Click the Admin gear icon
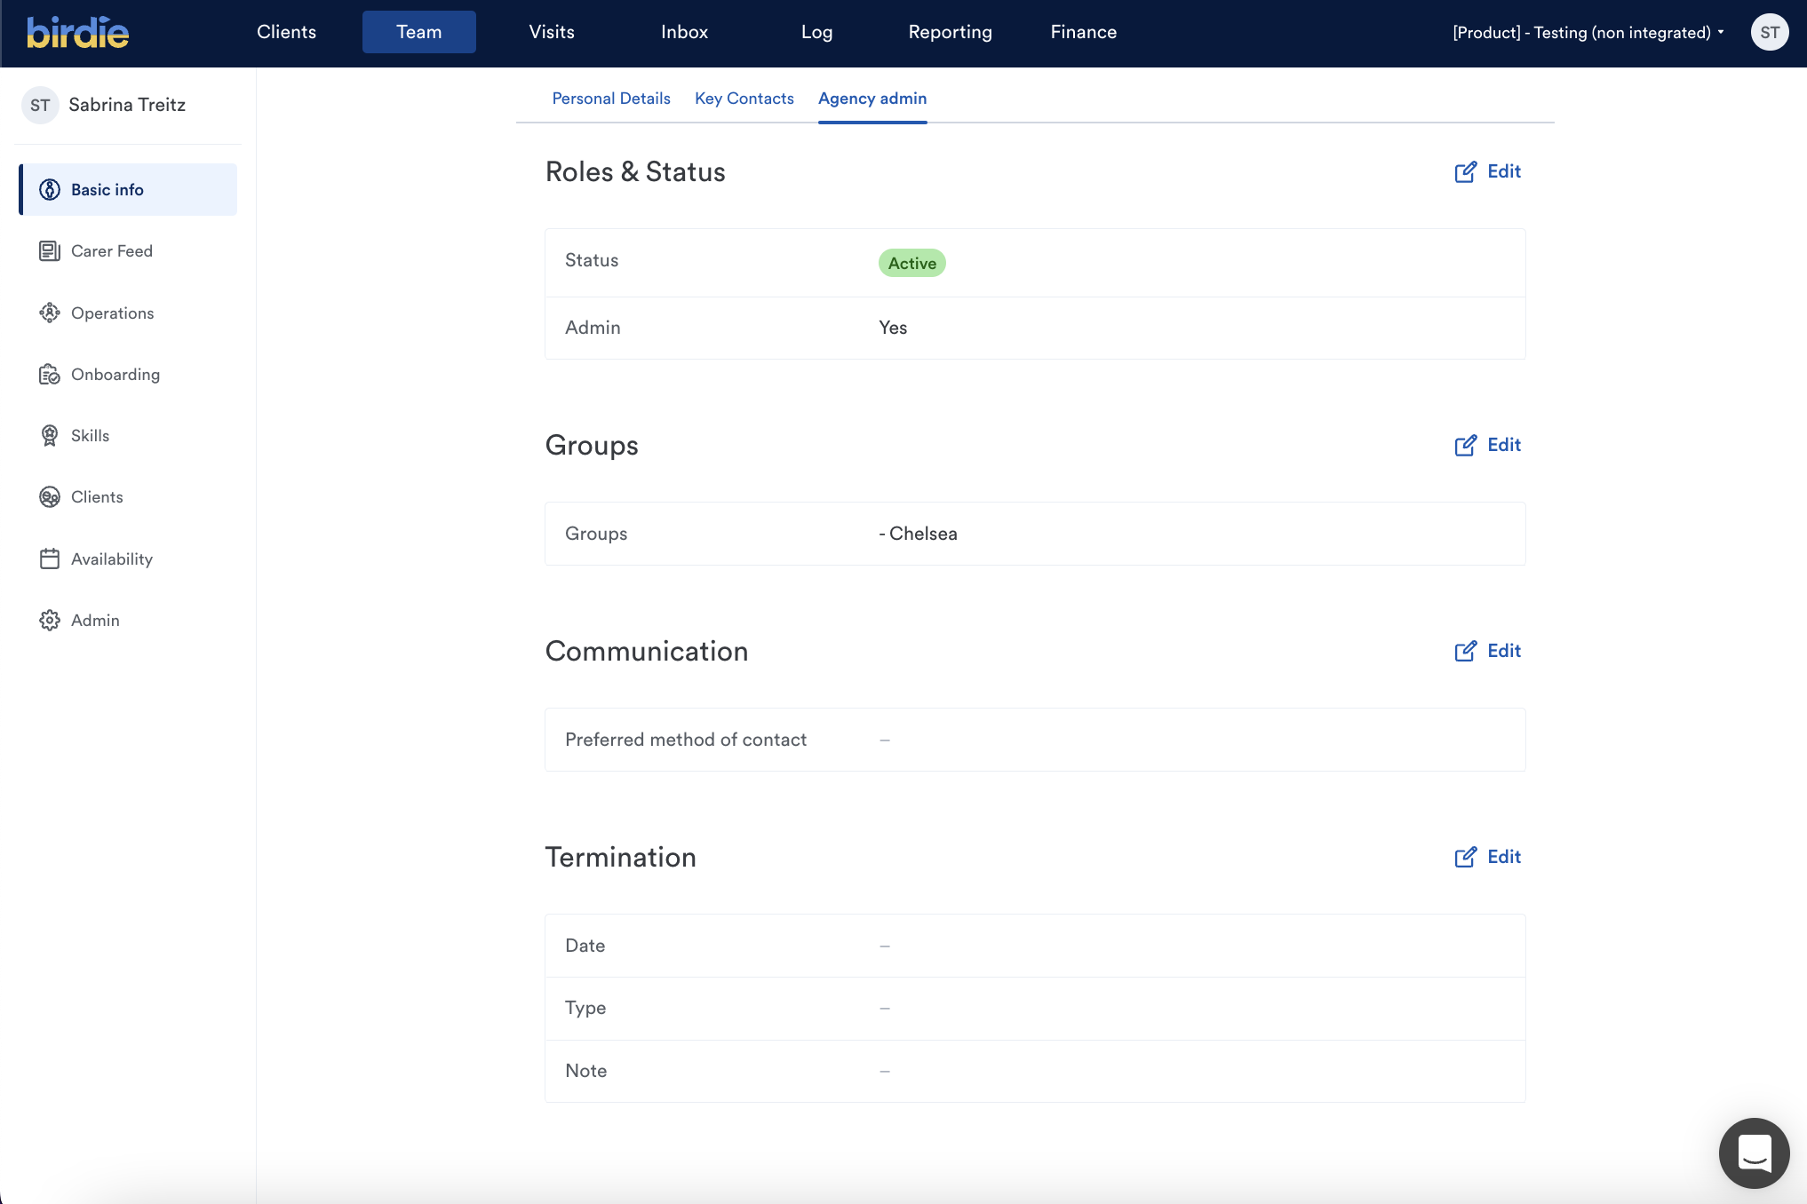The height and width of the screenshot is (1204, 1807). [50, 620]
